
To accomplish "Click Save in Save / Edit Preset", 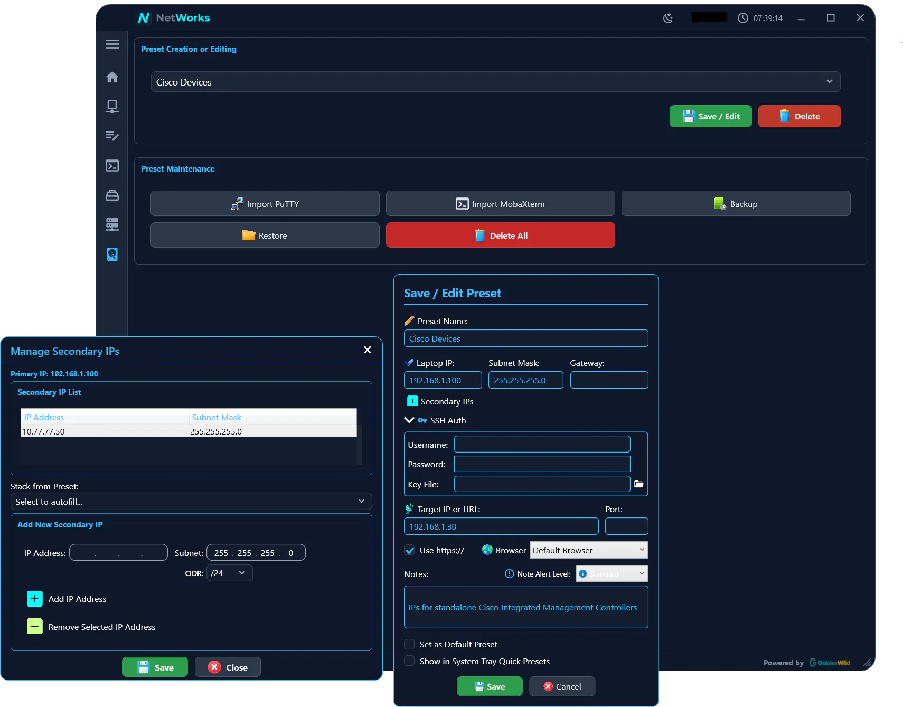I will [490, 686].
